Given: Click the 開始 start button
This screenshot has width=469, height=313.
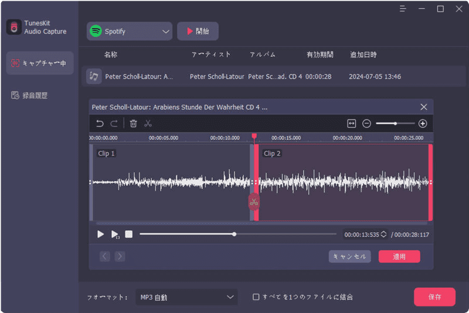Looking at the screenshot, I should tap(198, 31).
